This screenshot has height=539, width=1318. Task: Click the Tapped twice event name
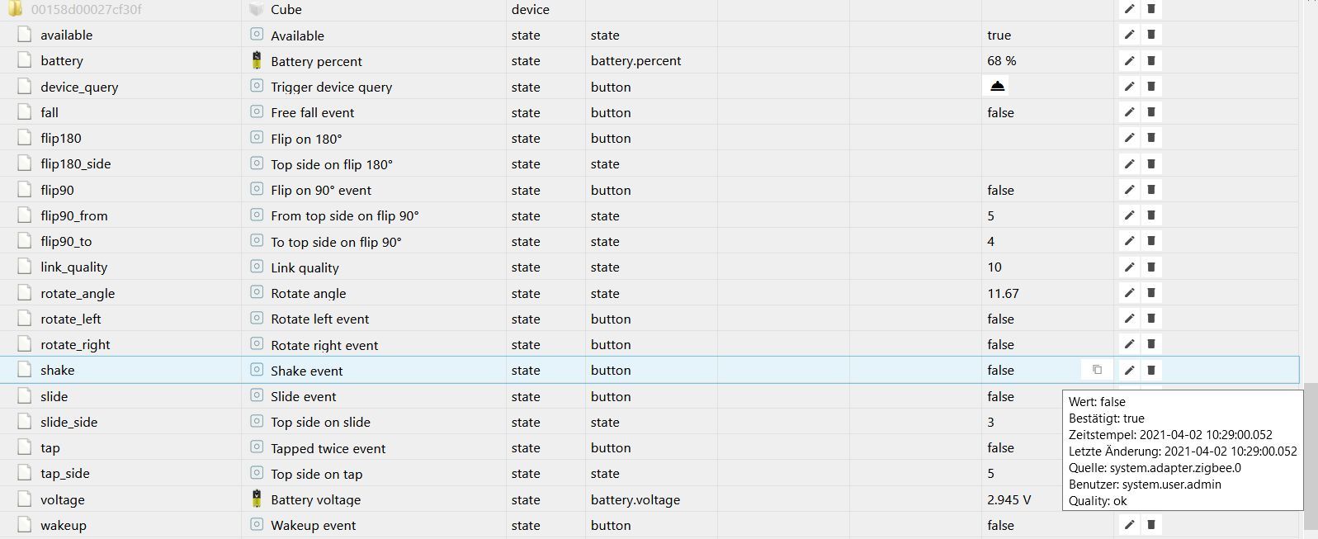click(328, 447)
